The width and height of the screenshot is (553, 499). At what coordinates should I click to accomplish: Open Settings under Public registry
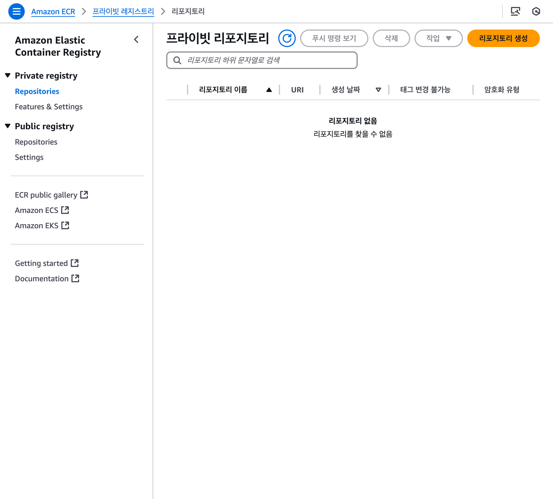coord(29,157)
